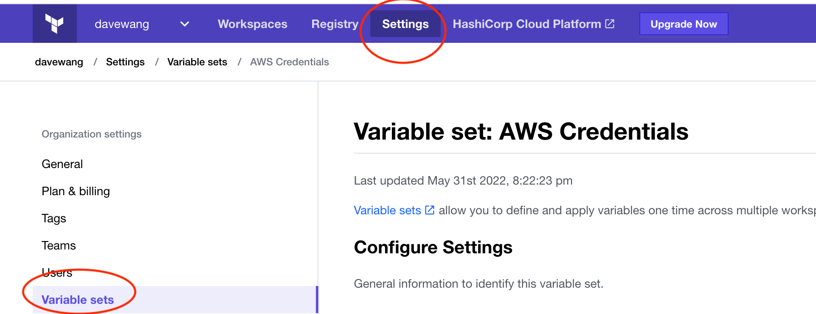Go to the Registry nav item
Image resolution: width=816 pixels, height=314 pixels.
[x=335, y=24]
